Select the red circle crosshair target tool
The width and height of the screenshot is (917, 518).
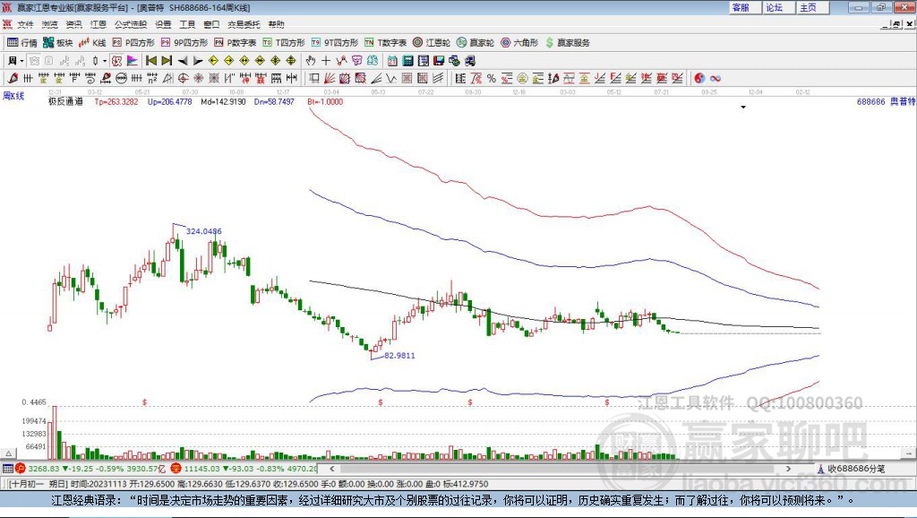click(x=183, y=78)
